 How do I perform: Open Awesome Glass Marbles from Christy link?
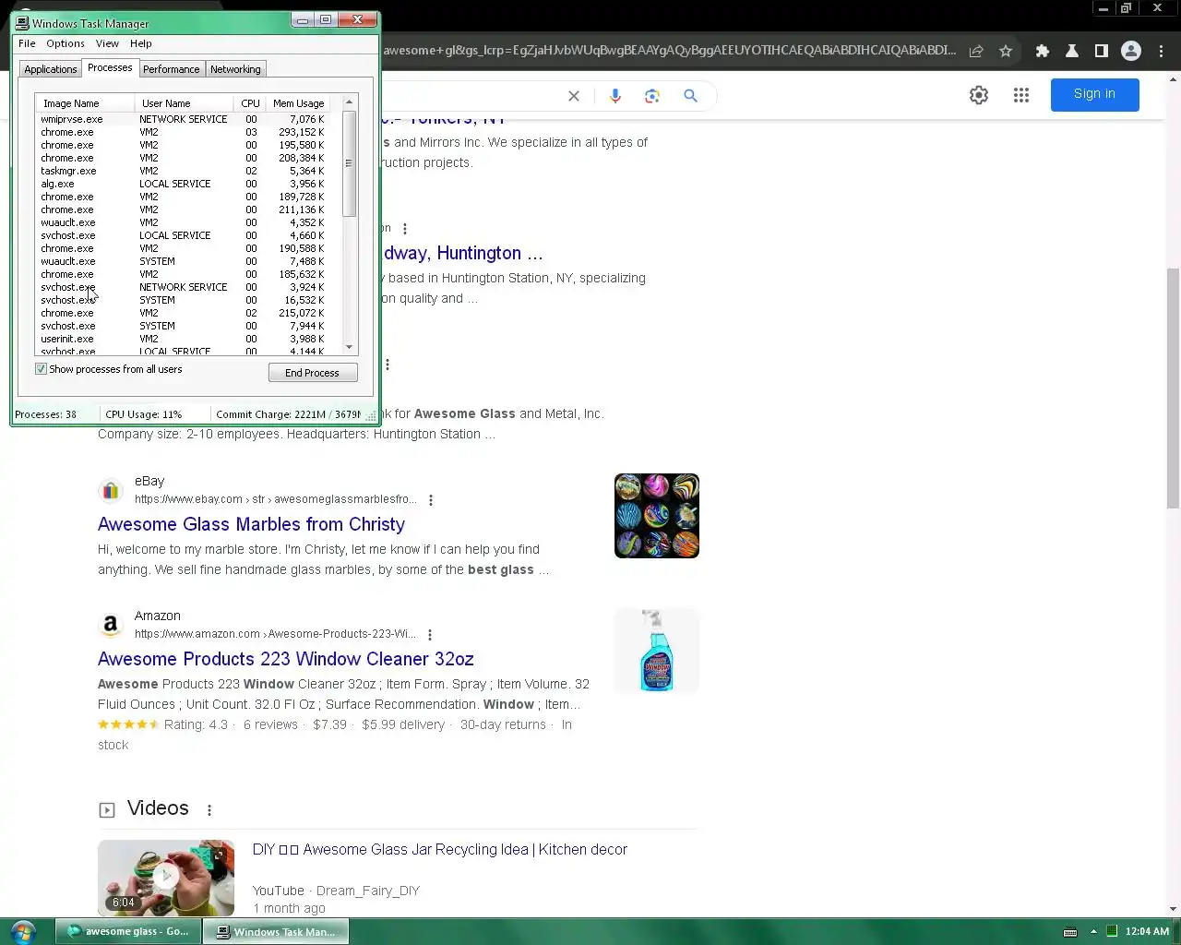coord(251,524)
